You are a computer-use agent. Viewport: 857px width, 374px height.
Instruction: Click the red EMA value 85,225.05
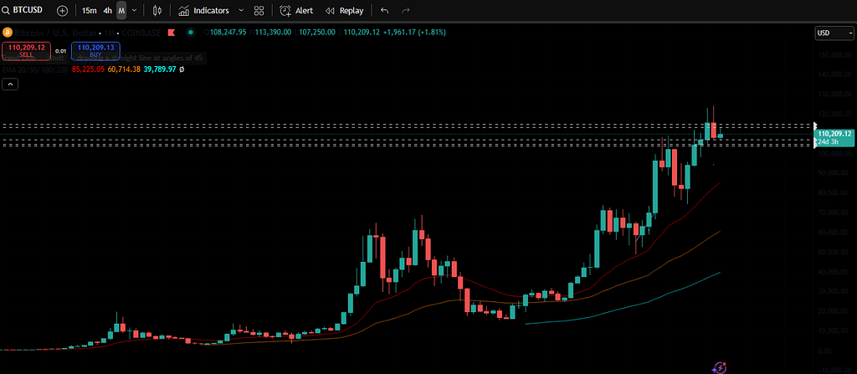pyautogui.click(x=88, y=69)
